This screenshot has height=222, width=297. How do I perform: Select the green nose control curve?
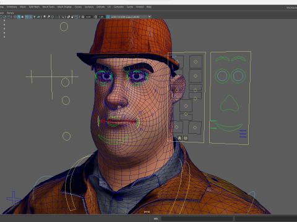[230, 103]
